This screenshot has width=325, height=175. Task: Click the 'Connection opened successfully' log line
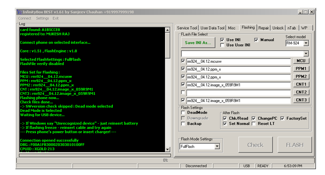click(x=49, y=140)
